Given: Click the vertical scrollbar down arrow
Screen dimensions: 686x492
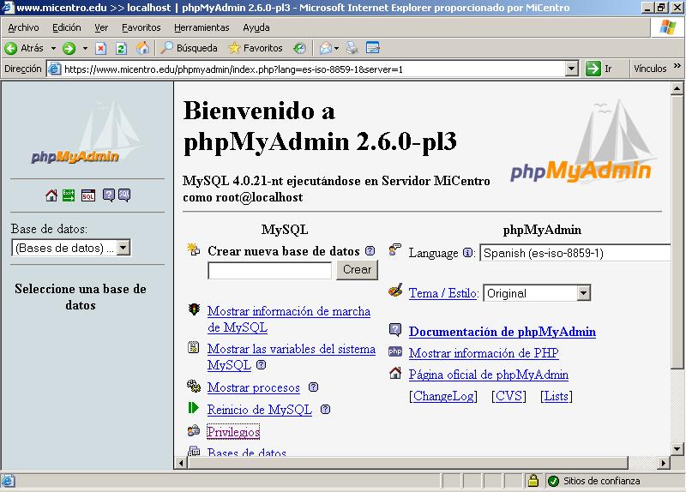Looking at the screenshot, I should 677,448.
